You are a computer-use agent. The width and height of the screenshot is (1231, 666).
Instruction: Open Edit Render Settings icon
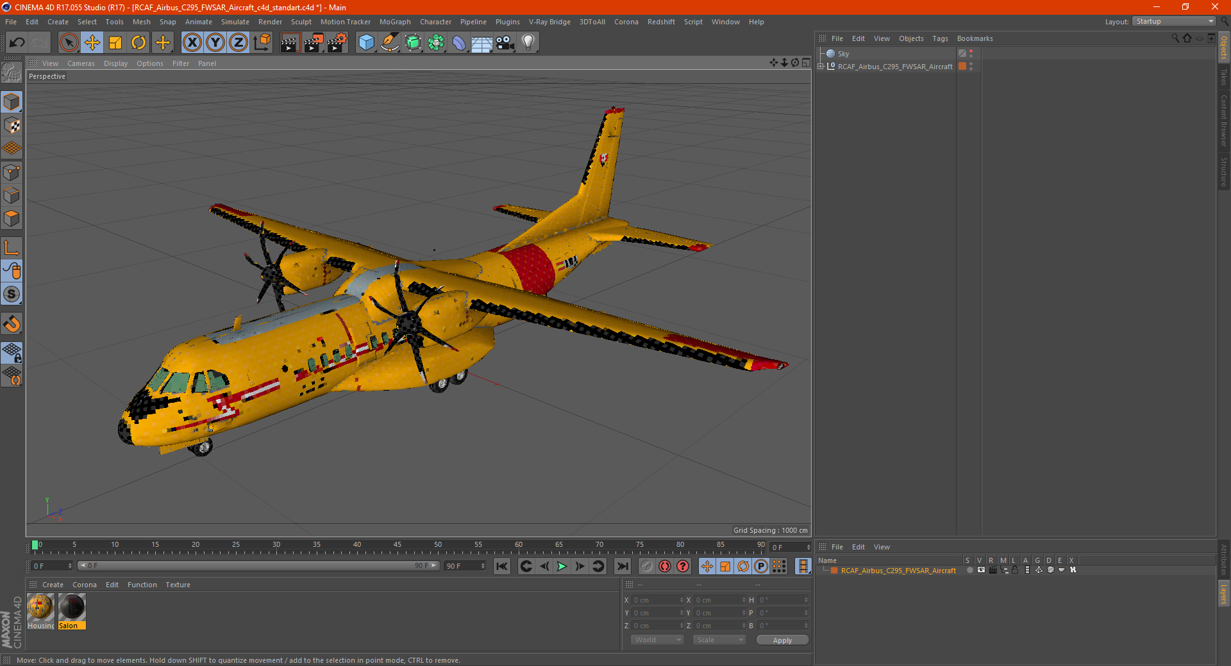pos(337,43)
